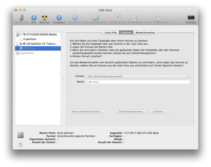Select 1 TB ST31000528ASQ Media disk

pyautogui.click(x=38, y=34)
